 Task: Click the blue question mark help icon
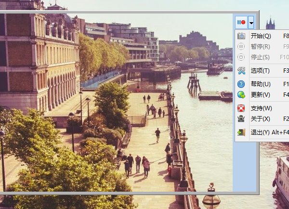241,84
